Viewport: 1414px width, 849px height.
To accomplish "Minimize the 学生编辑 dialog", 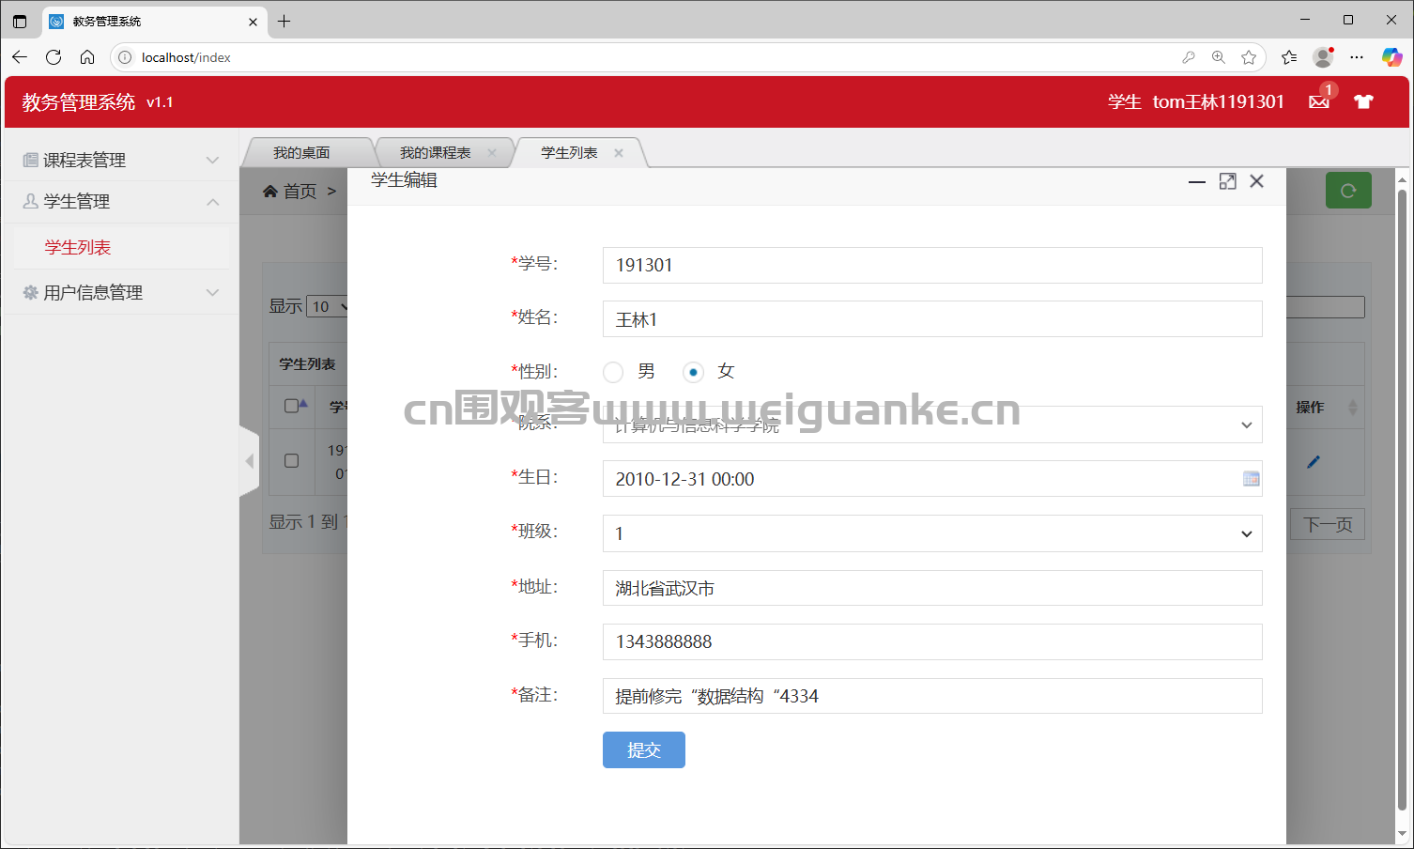I will pyautogui.click(x=1197, y=181).
